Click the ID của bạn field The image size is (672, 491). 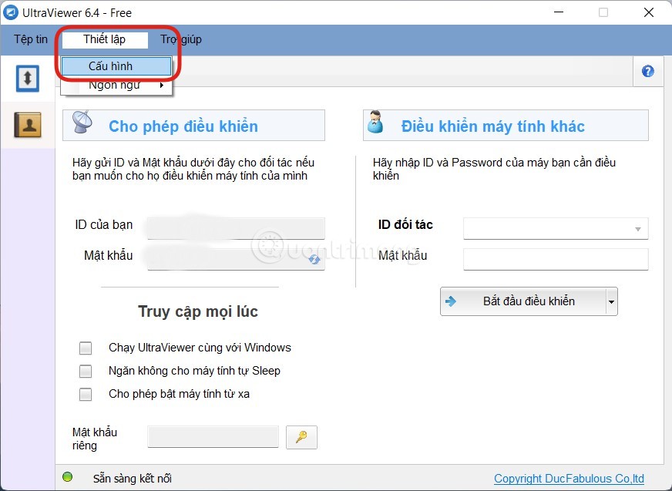click(236, 228)
